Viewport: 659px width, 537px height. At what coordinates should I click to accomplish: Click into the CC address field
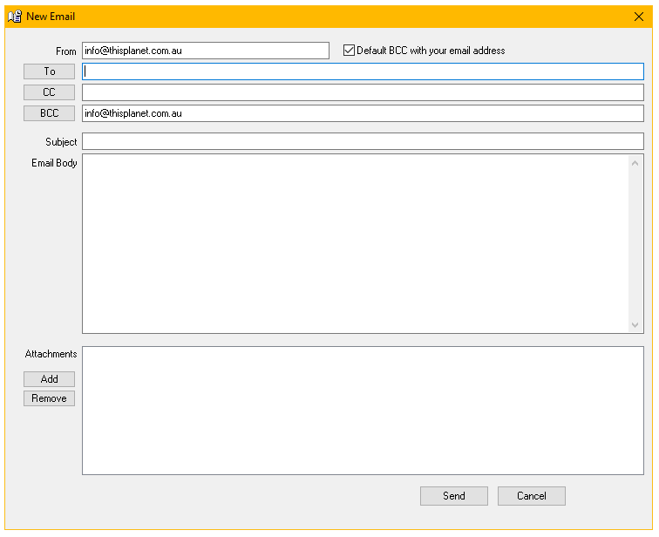tap(363, 92)
